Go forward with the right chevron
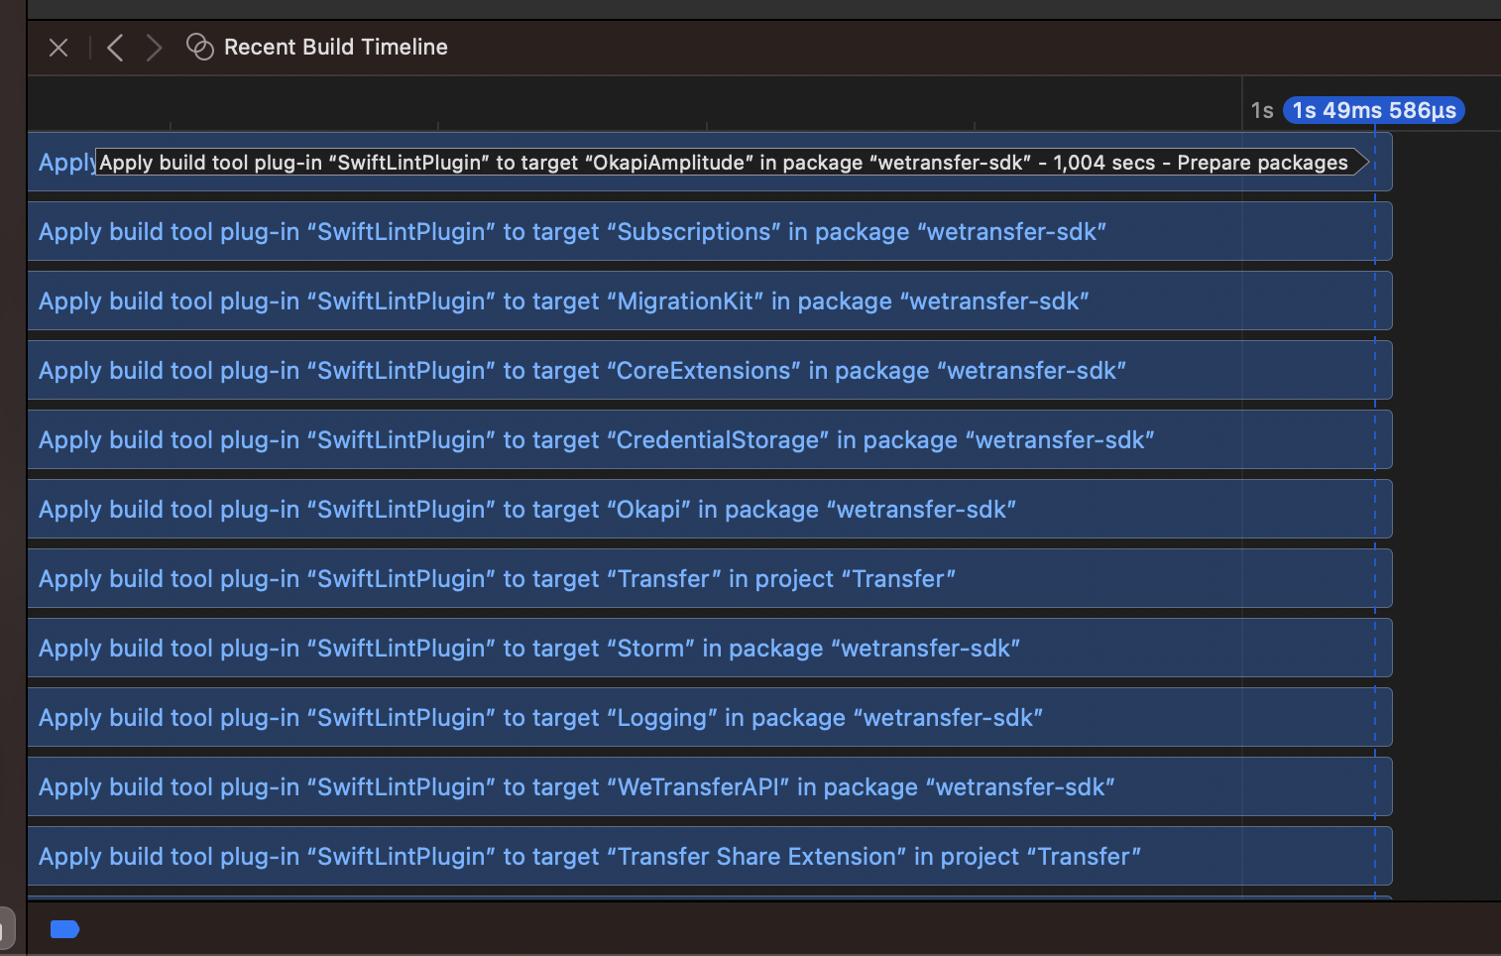1501x956 pixels. [x=154, y=48]
